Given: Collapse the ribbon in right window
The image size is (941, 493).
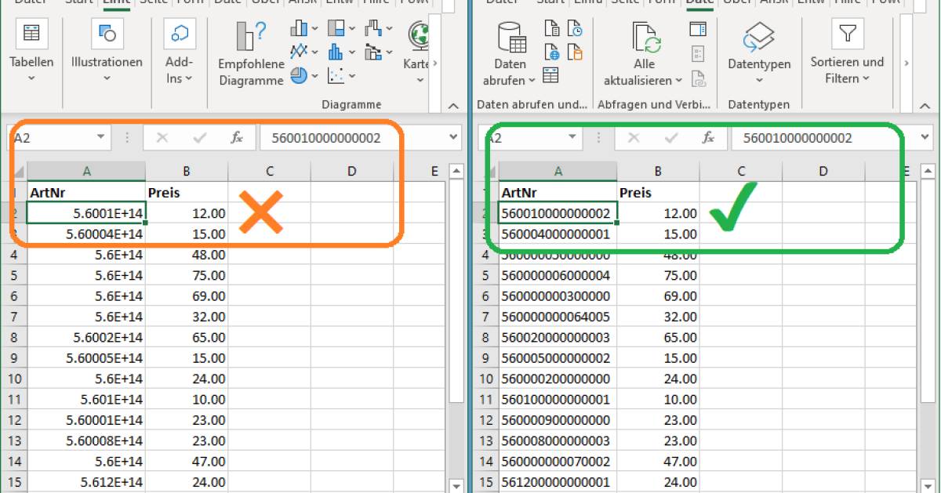Looking at the screenshot, I should click(x=925, y=105).
